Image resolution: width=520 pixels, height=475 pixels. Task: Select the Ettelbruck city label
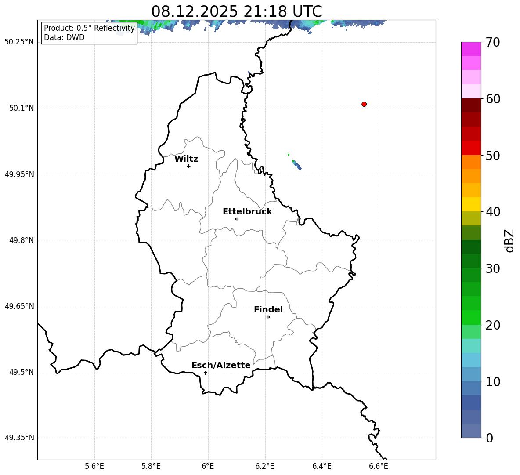point(247,212)
